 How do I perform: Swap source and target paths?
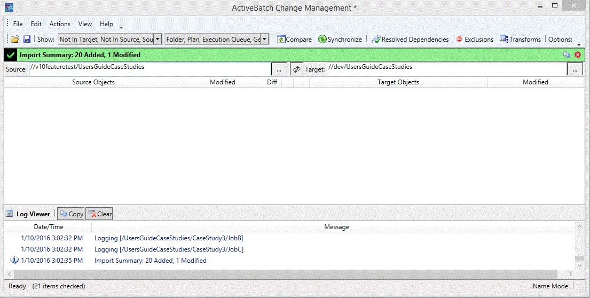coord(296,69)
